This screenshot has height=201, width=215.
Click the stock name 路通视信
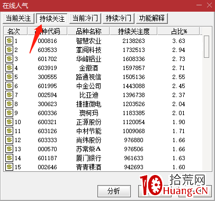tap(88, 77)
